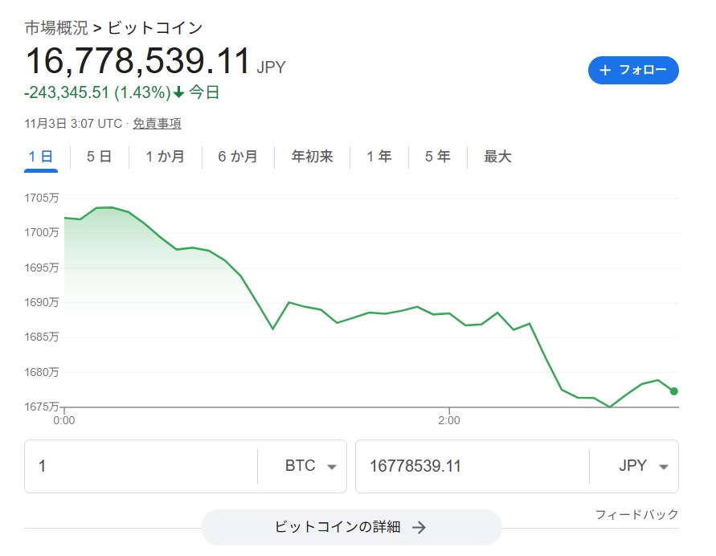Select the 1日 time range tab
This screenshot has width=716, height=556.
[40, 157]
